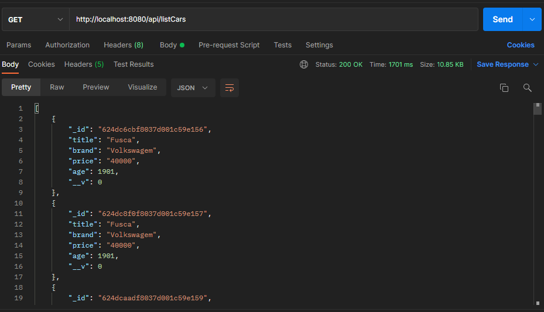Open request Body tab with green dot
The height and width of the screenshot is (312, 544).
coord(172,45)
